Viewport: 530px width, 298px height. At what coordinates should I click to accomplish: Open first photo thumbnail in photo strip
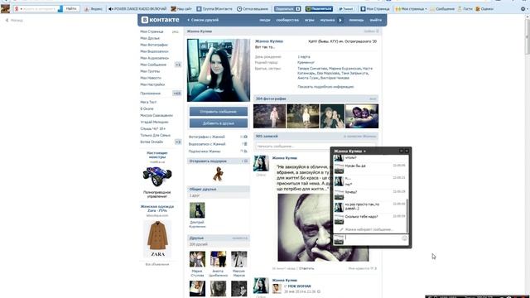click(269, 116)
